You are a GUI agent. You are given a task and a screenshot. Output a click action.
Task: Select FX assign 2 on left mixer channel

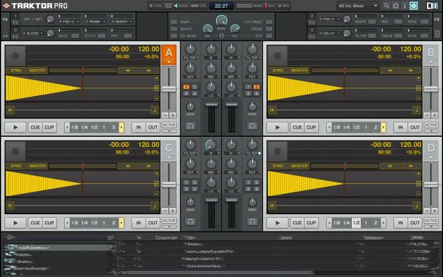(194, 87)
